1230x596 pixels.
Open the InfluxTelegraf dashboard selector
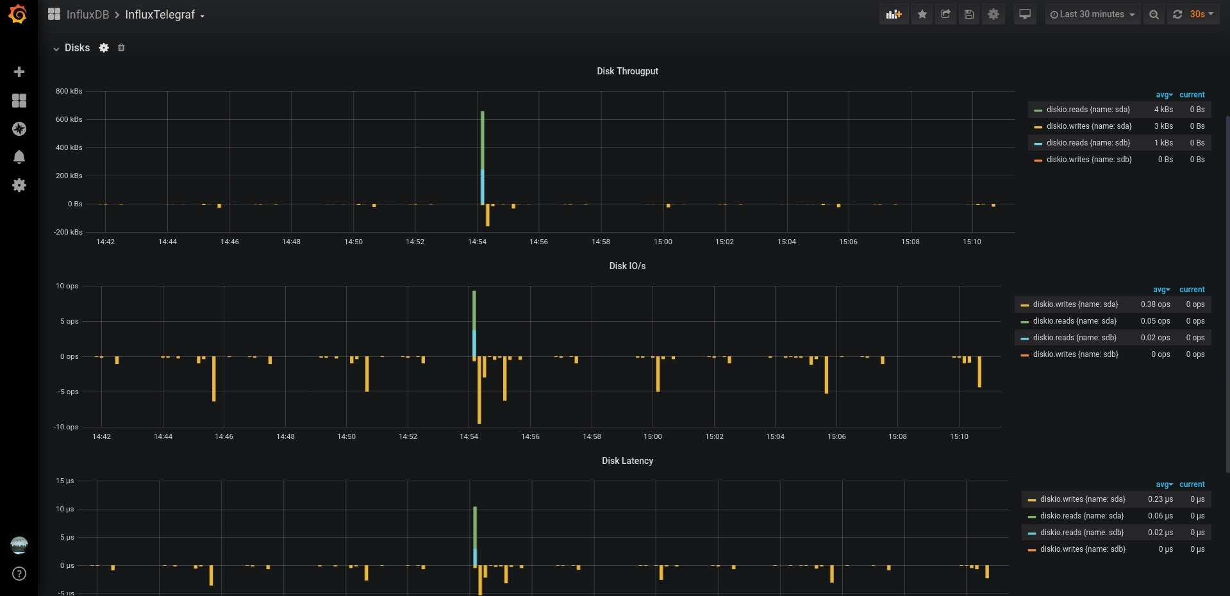click(x=165, y=15)
